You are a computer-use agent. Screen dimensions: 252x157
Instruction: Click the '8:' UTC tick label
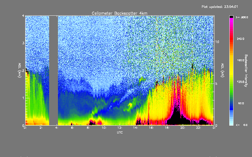(88, 128)
